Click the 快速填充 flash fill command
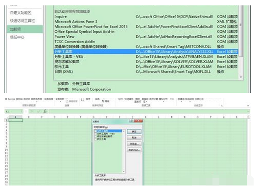The height and width of the screenshot is (186, 259). [x=129, y=99]
